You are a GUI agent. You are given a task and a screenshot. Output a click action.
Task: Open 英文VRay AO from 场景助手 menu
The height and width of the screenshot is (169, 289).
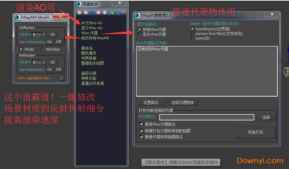pos(92,28)
